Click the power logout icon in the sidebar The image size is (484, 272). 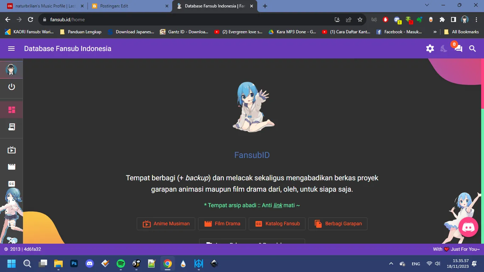click(x=12, y=87)
